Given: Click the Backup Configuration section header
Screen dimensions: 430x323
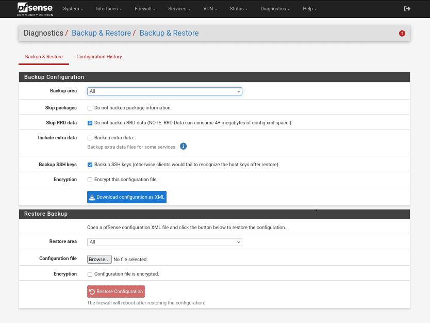Looking at the screenshot, I should (214, 77).
